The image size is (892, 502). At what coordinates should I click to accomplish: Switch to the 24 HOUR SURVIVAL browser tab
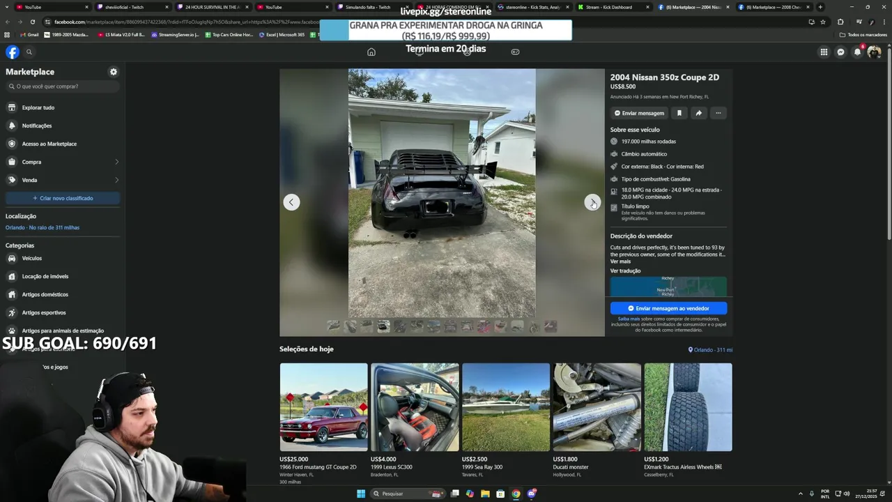(x=213, y=7)
